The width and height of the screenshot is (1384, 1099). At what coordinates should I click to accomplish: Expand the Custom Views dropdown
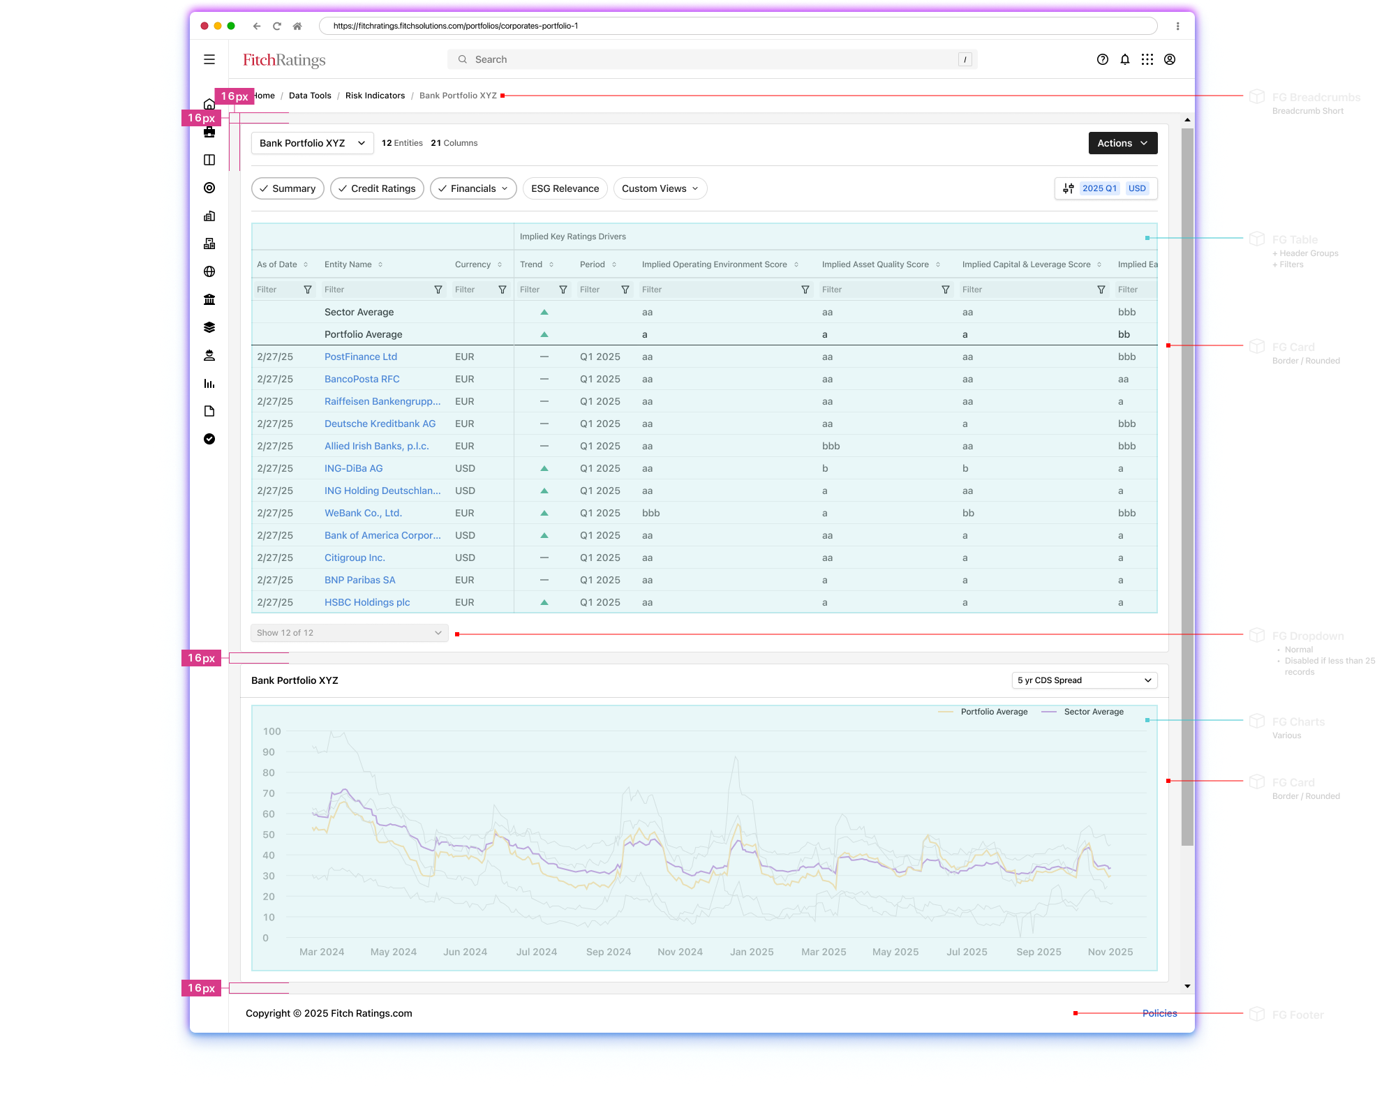660,188
